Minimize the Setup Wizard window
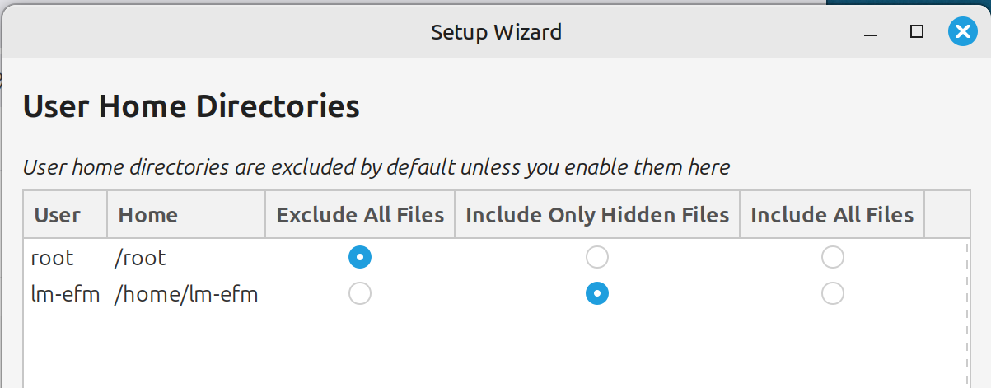The image size is (991, 388). pyautogui.click(x=870, y=33)
